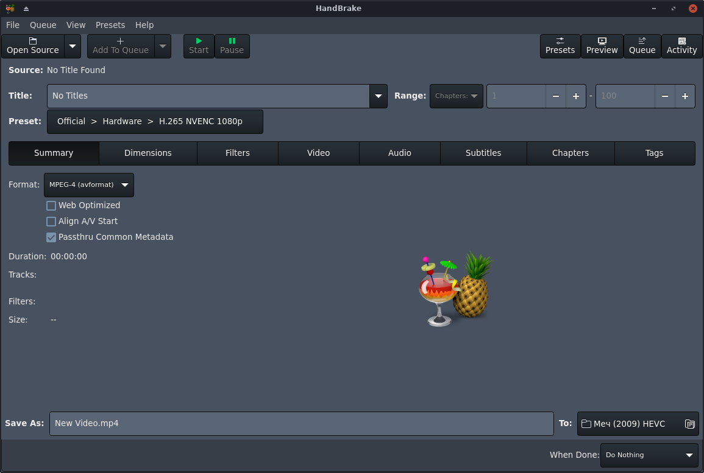Image resolution: width=704 pixels, height=473 pixels.
Task: Expand the Format MPEG-4 dropdown
Action: [x=89, y=185]
